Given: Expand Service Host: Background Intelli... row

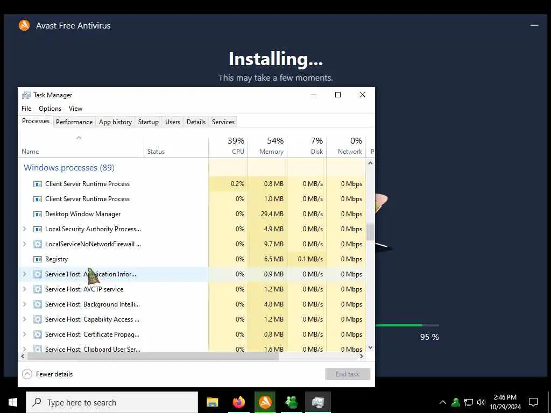Looking at the screenshot, I should 25,304.
